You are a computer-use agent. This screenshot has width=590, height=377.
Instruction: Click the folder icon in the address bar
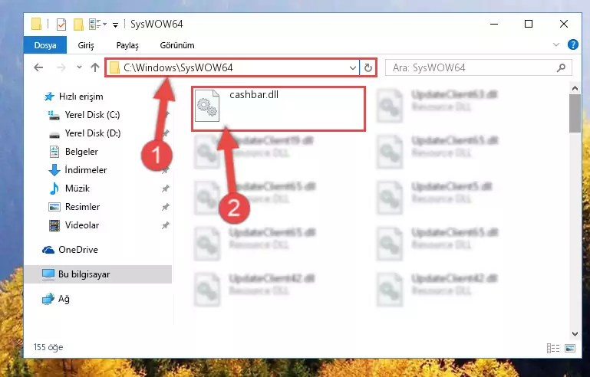click(114, 67)
